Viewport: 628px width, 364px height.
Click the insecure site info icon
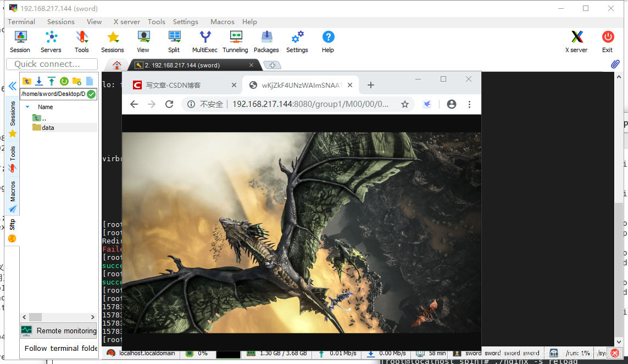click(x=191, y=104)
